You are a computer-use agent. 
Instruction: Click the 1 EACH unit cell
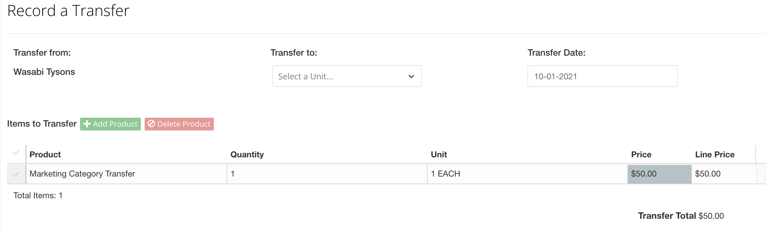click(x=527, y=174)
